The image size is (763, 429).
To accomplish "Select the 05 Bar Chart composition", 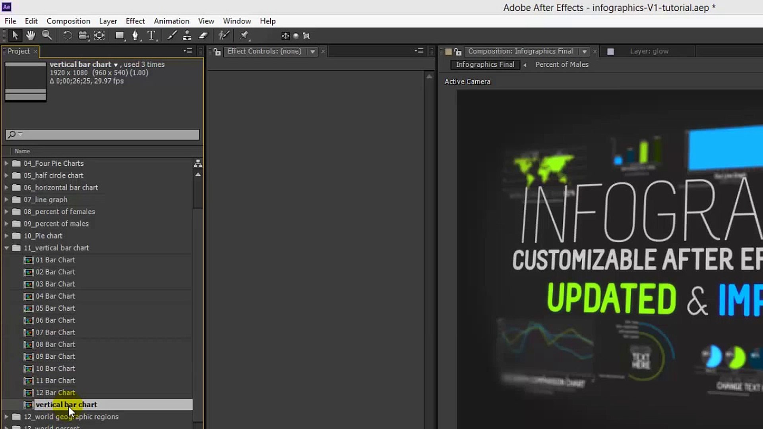I will 55,308.
